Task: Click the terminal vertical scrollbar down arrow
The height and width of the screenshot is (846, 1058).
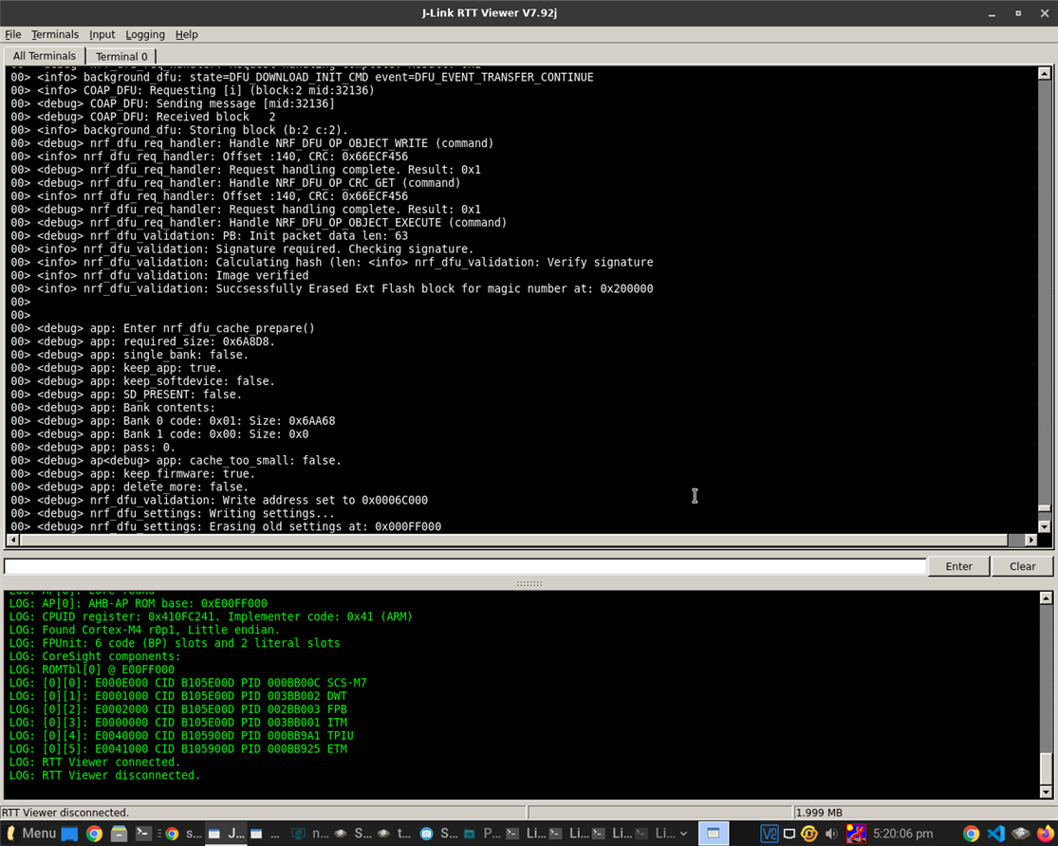Action: (1044, 526)
